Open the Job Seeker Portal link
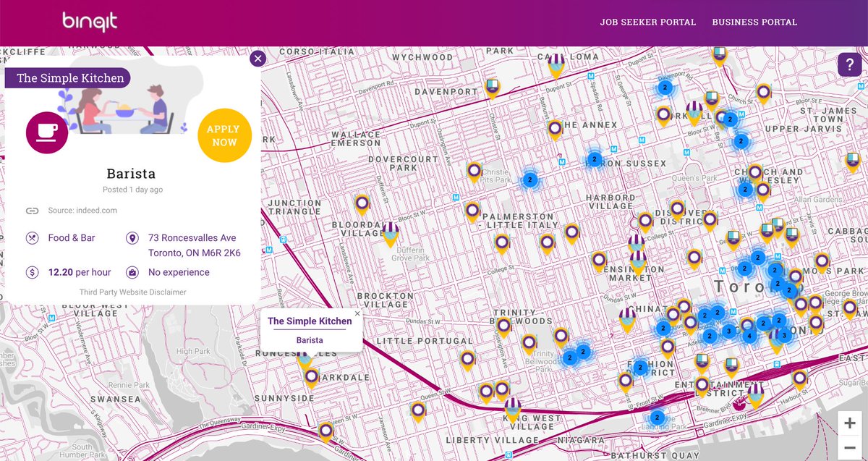Screen dimensions: 868x461 click(647, 22)
